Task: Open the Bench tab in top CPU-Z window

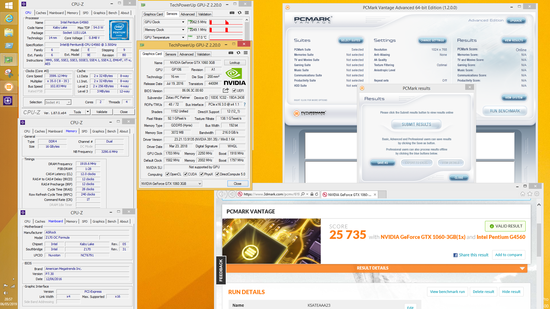Action: click(x=113, y=13)
